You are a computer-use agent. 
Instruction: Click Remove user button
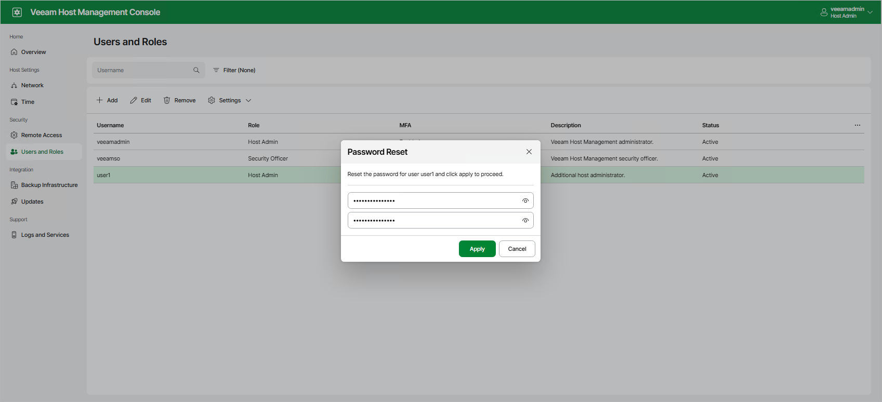179,100
